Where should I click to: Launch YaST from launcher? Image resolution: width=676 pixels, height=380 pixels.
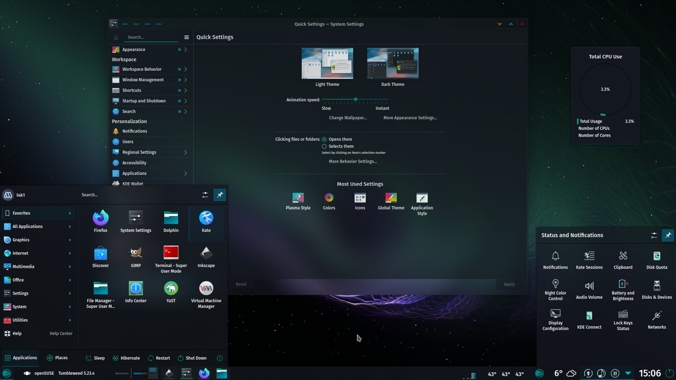(x=171, y=292)
